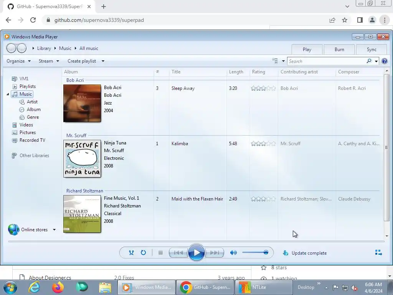Open Artist view under Music

point(29,101)
